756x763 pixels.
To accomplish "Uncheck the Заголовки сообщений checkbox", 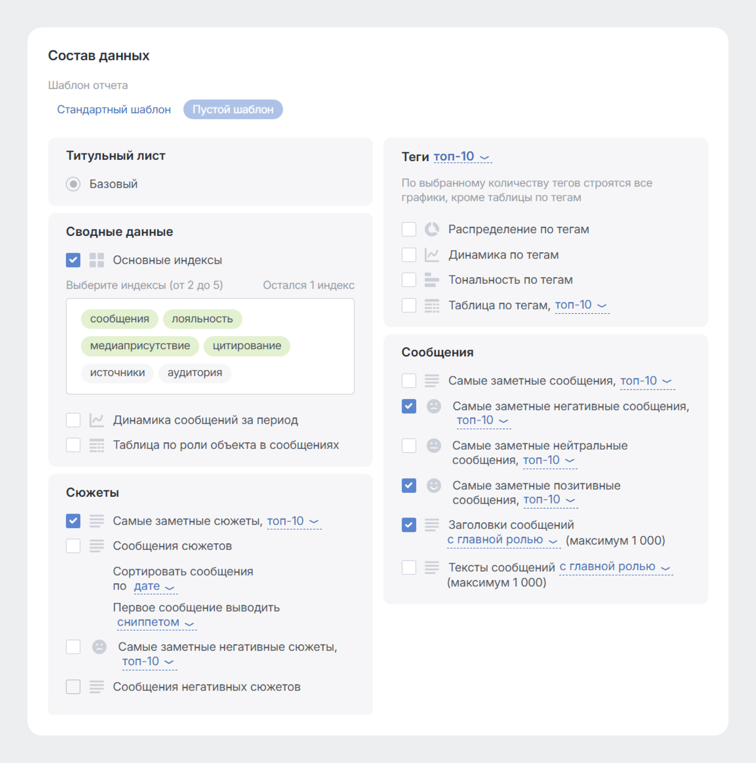I will click(x=409, y=525).
